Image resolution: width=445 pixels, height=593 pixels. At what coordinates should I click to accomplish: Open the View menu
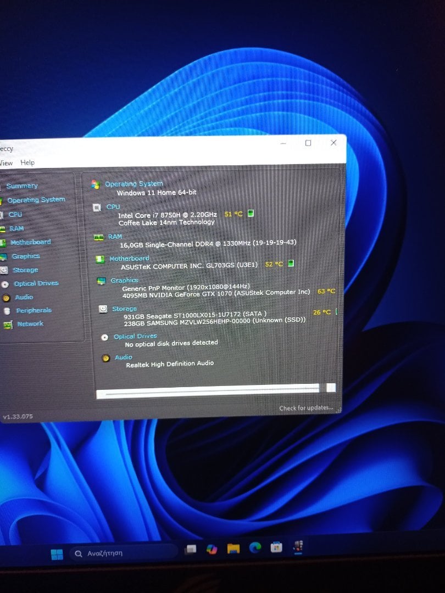6,163
